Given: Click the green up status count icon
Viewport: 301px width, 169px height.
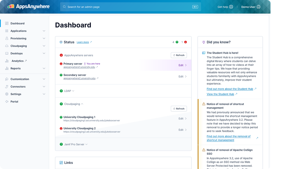Looking at the screenshot, I should (177, 42).
